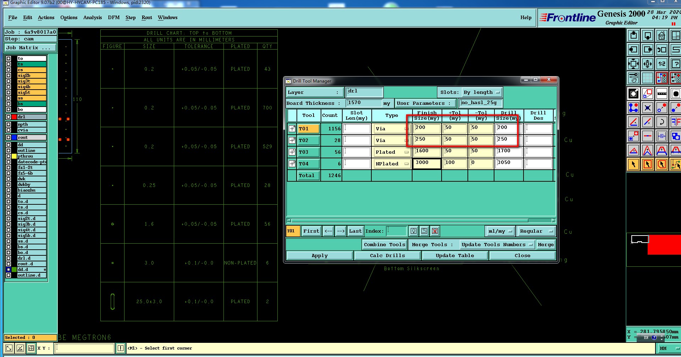
Task: Click the red X delete icon in Drill Tool Manager
Action: coord(435,231)
